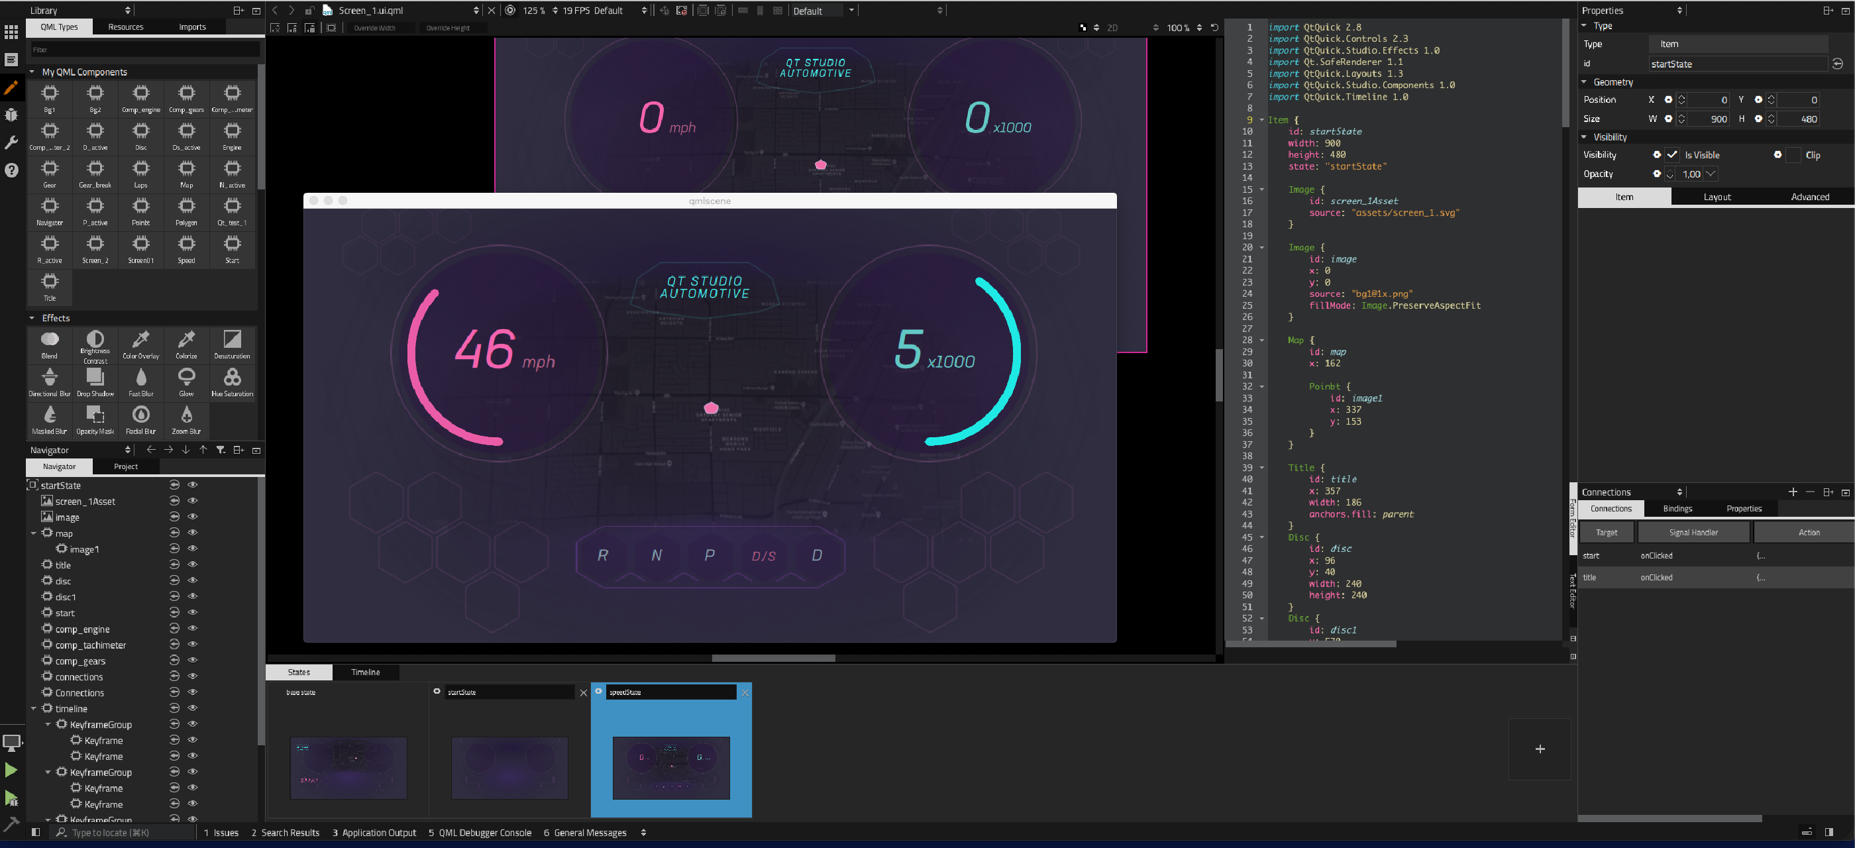The image size is (1855, 848).
Task: Select the Disc QML component
Action: click(x=141, y=136)
